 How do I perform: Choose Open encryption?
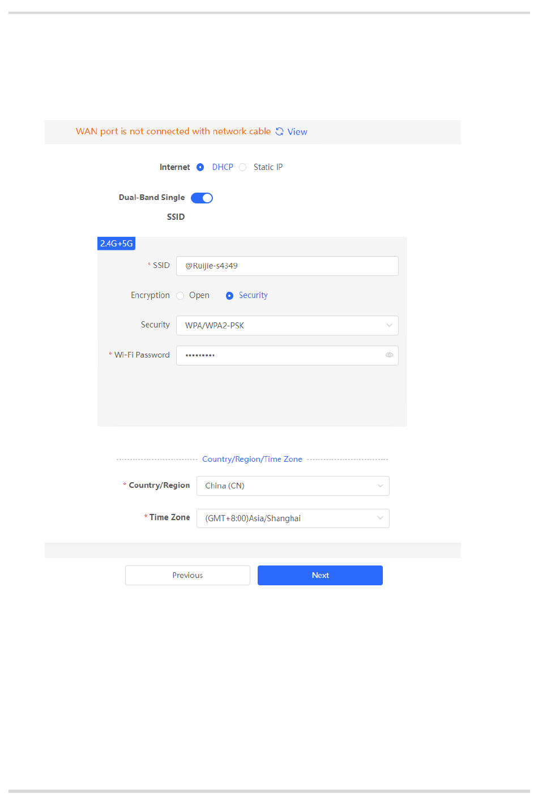coord(180,296)
